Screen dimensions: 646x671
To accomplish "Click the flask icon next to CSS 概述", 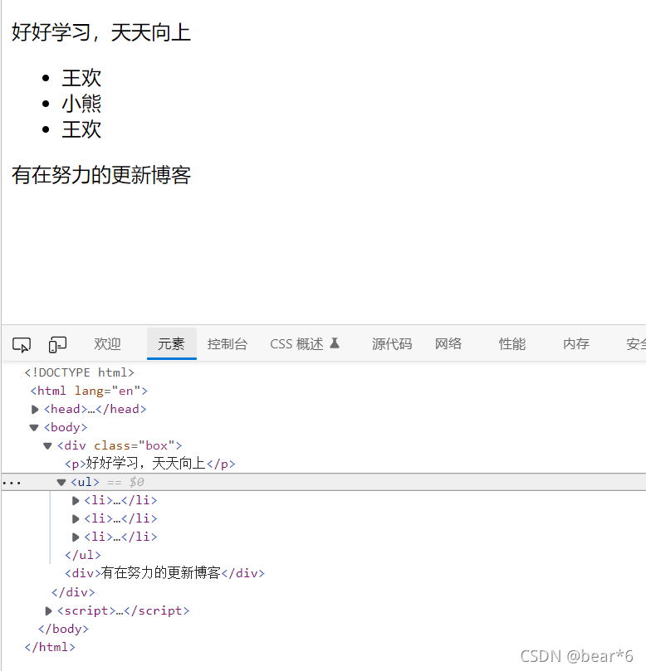I will (335, 343).
